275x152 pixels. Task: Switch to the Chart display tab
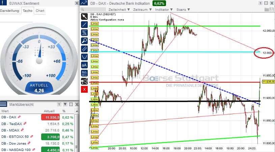(40, 10)
